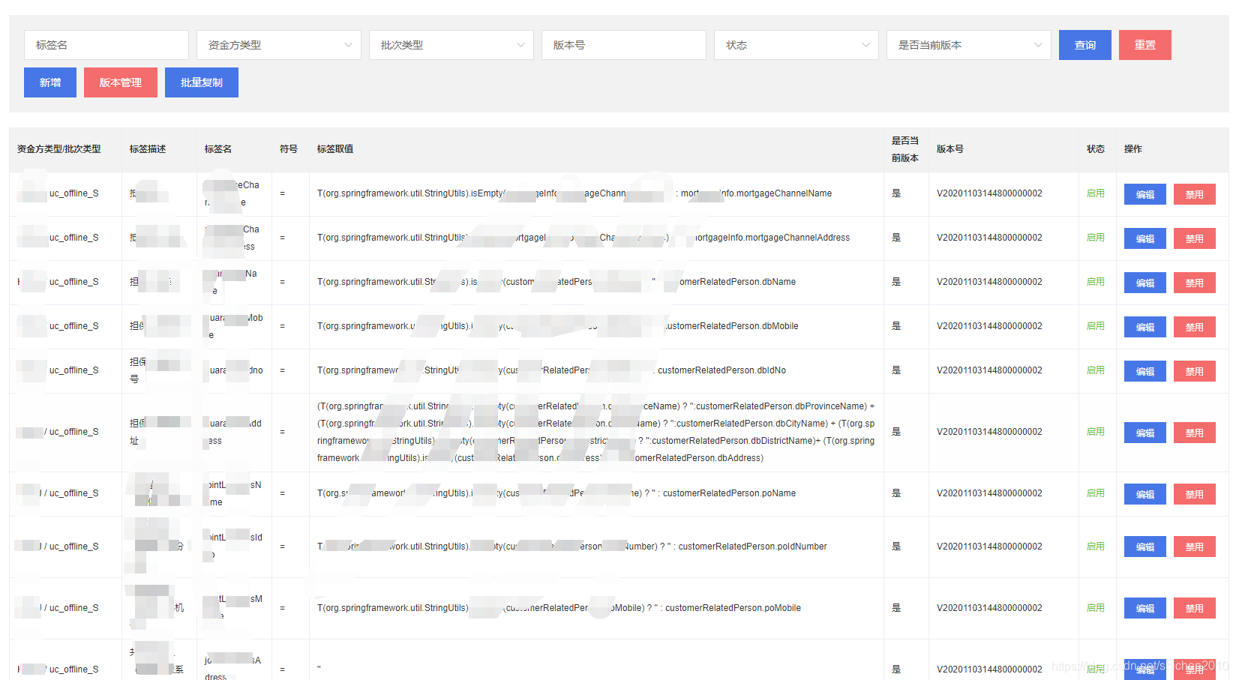The image size is (1236, 680).
Task: Click 禁用 in the dbIdNo row
Action: click(x=1195, y=371)
